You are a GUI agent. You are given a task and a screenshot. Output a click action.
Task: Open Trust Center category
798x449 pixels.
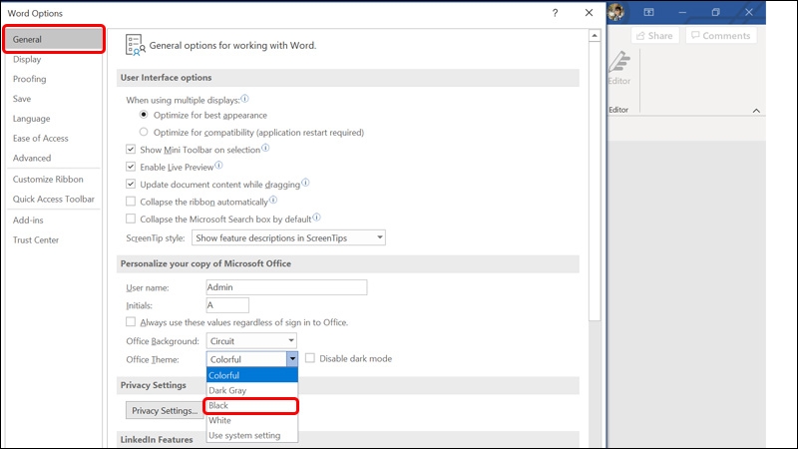point(54,239)
